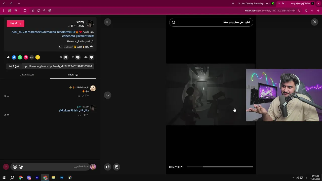The width and height of the screenshot is (322, 181).
Task: Like the video with the heart icon
Action: [92, 57]
